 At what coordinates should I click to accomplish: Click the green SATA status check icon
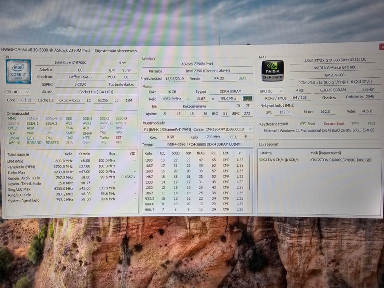tap(261, 160)
